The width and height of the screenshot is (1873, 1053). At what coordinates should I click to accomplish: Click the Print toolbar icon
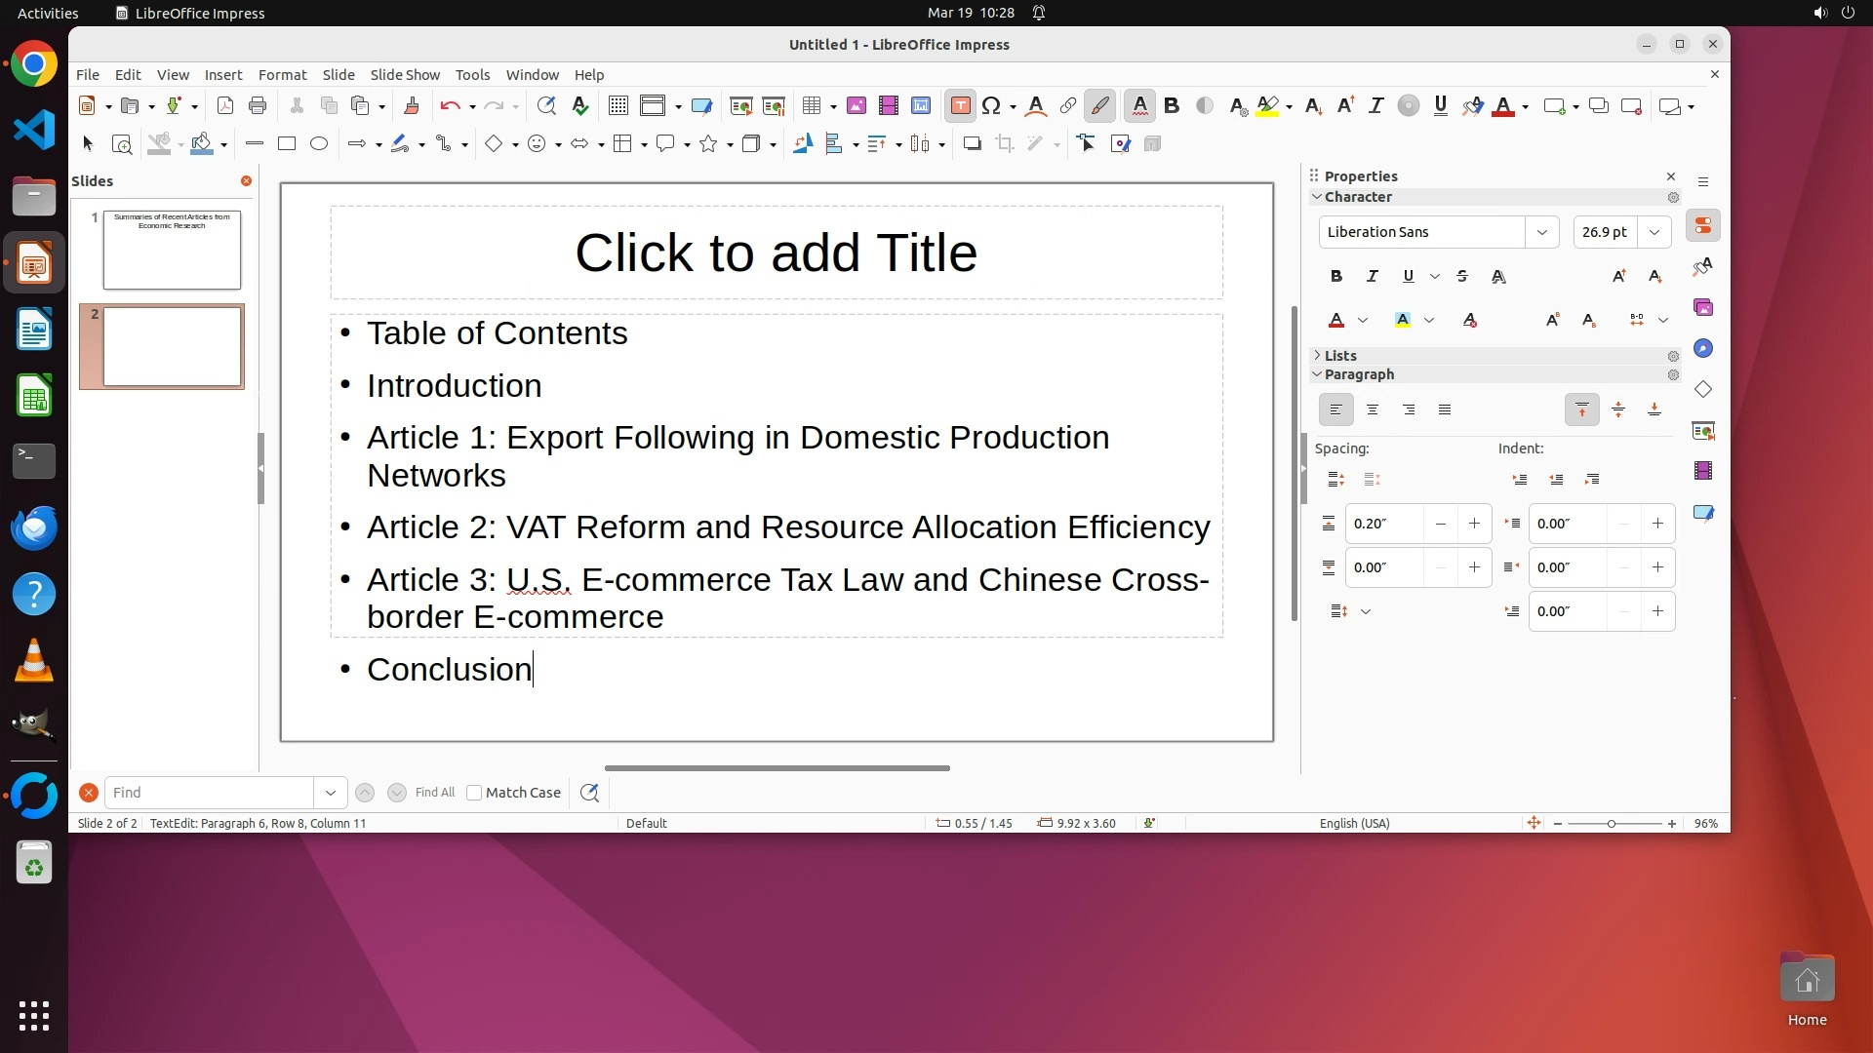coord(258,106)
